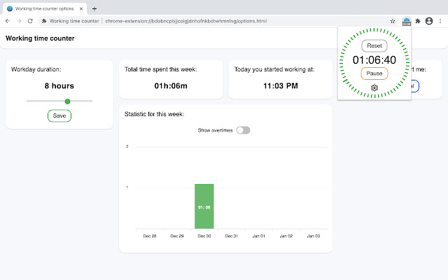Click the "11:03 PM" start time
The height and width of the screenshot is (280, 448).
(x=281, y=85)
